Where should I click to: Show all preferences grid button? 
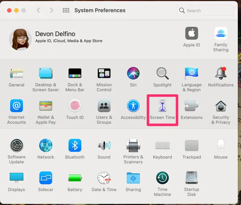click(x=66, y=10)
